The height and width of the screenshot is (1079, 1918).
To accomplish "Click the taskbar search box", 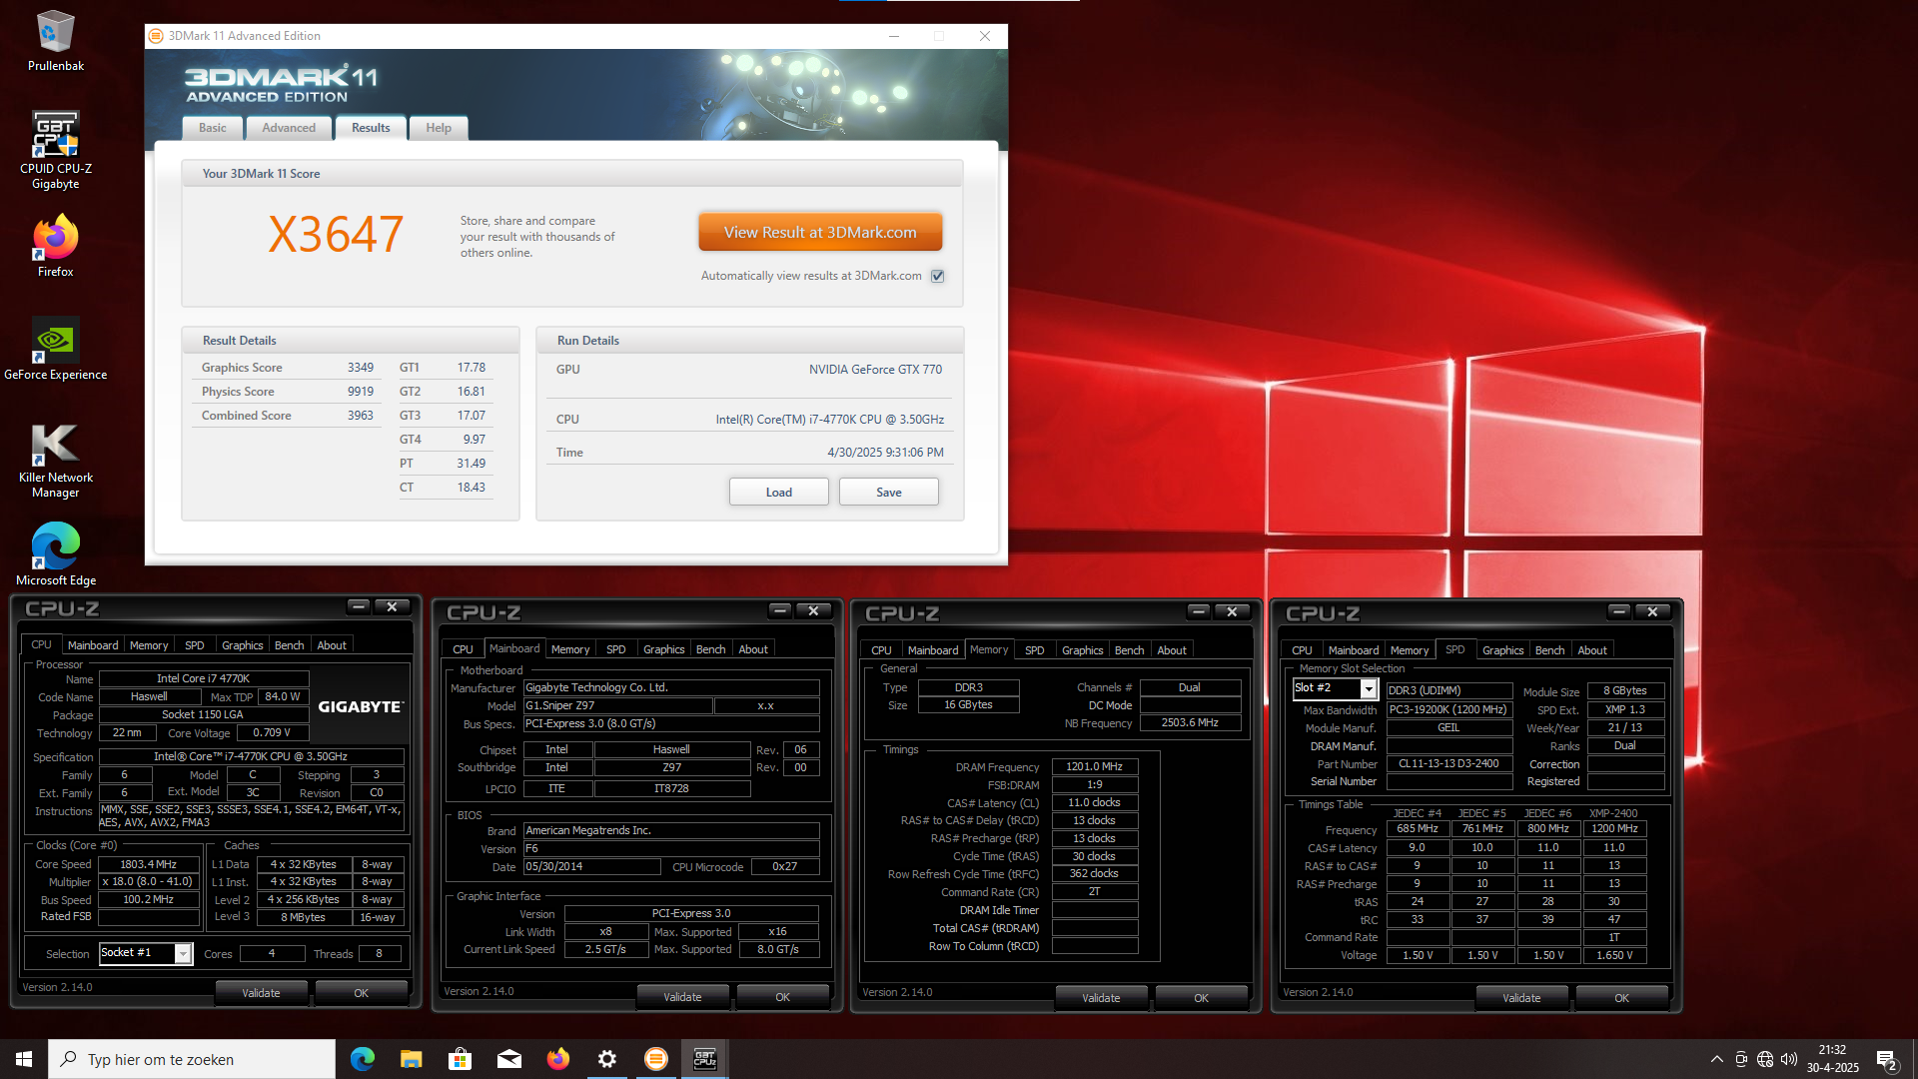I will click(192, 1059).
